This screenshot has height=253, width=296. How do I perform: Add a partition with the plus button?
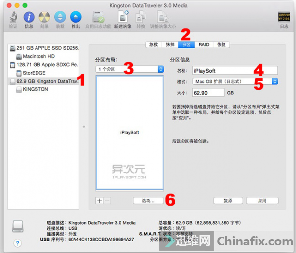pos(99,201)
